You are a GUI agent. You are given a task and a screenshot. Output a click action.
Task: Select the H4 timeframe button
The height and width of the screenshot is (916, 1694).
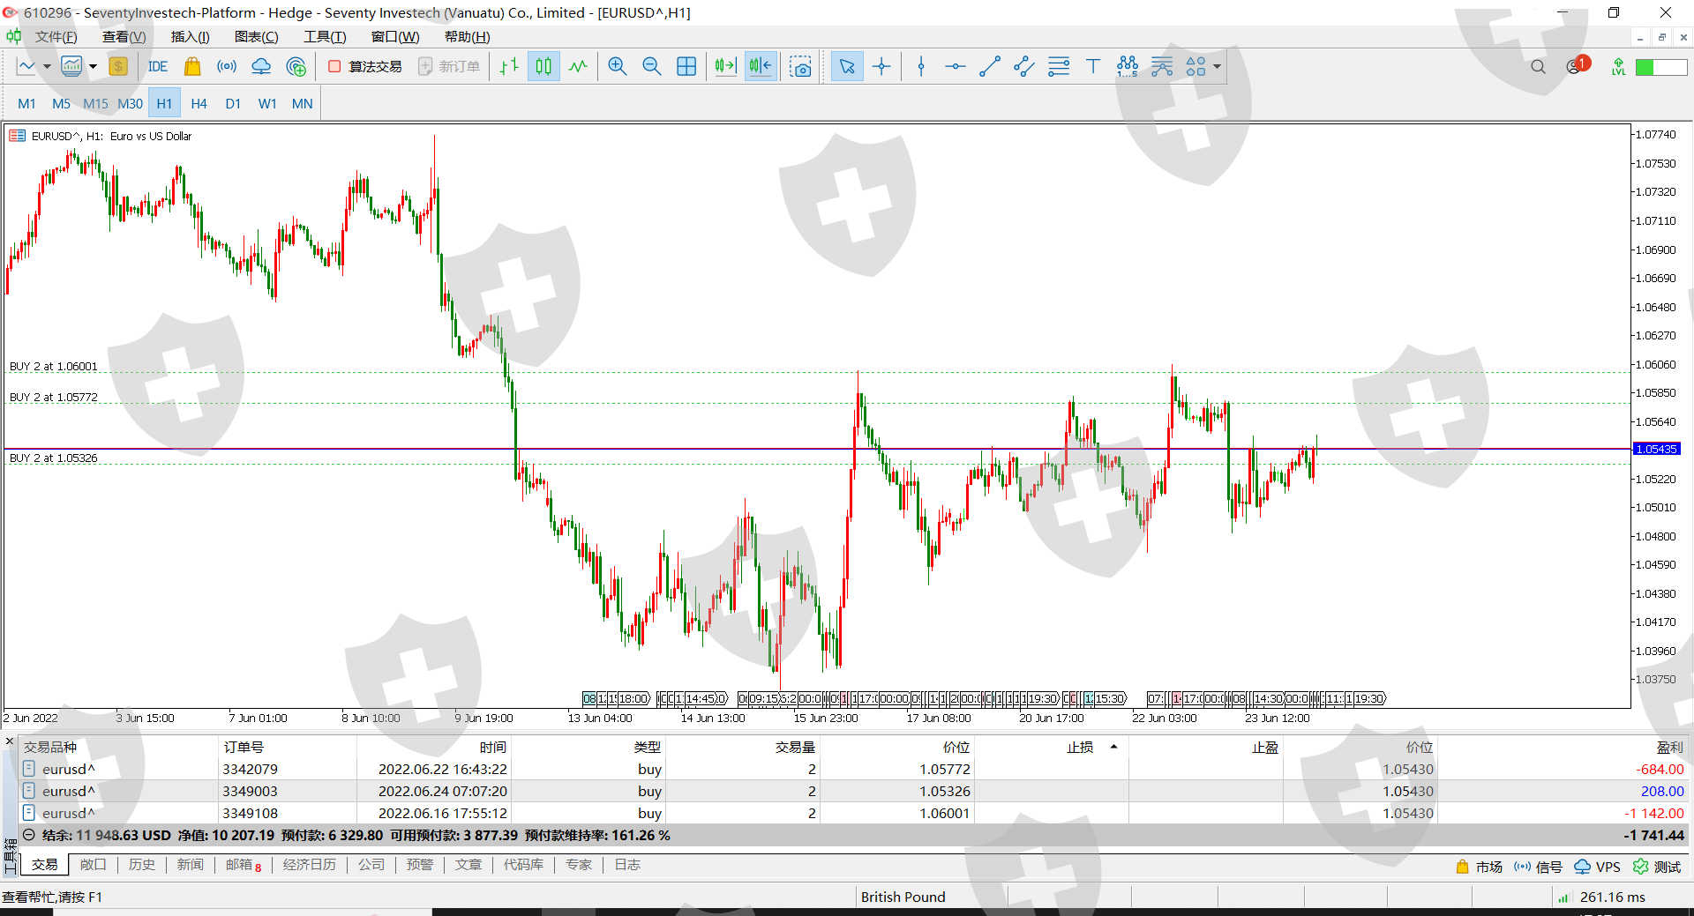click(199, 104)
